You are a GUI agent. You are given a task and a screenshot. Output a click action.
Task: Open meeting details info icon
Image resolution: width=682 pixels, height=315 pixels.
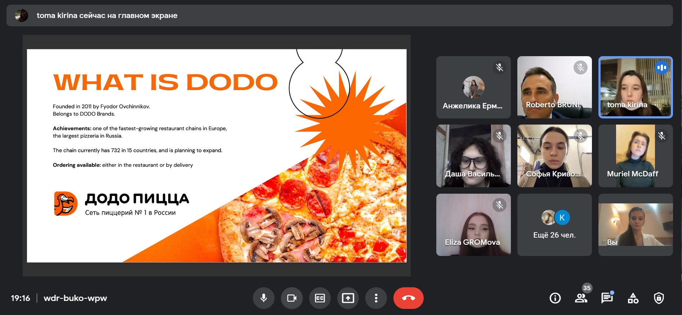coord(555,298)
